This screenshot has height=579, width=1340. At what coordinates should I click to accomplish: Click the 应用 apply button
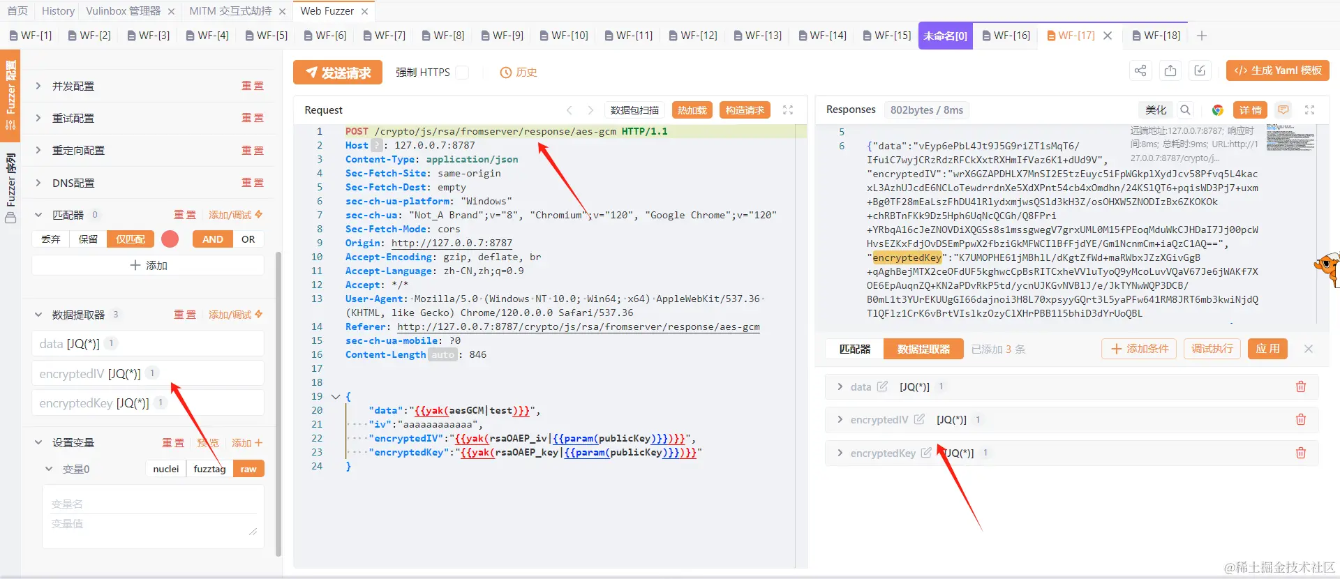coord(1267,349)
